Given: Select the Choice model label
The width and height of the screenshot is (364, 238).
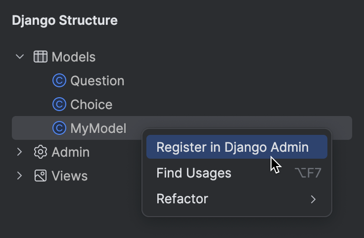Looking at the screenshot, I should [x=91, y=104].
